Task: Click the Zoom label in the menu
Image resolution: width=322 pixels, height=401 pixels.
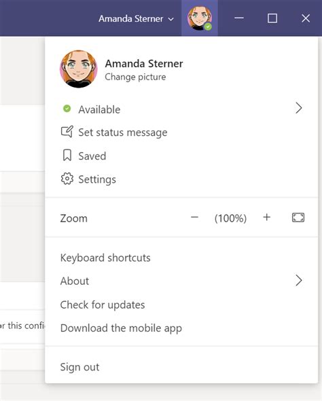Action: (73, 218)
